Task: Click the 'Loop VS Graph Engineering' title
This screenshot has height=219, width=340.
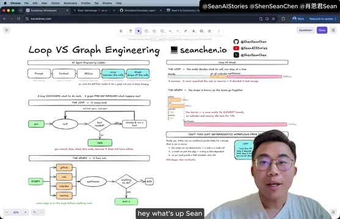Action: pyautogui.click(x=94, y=50)
